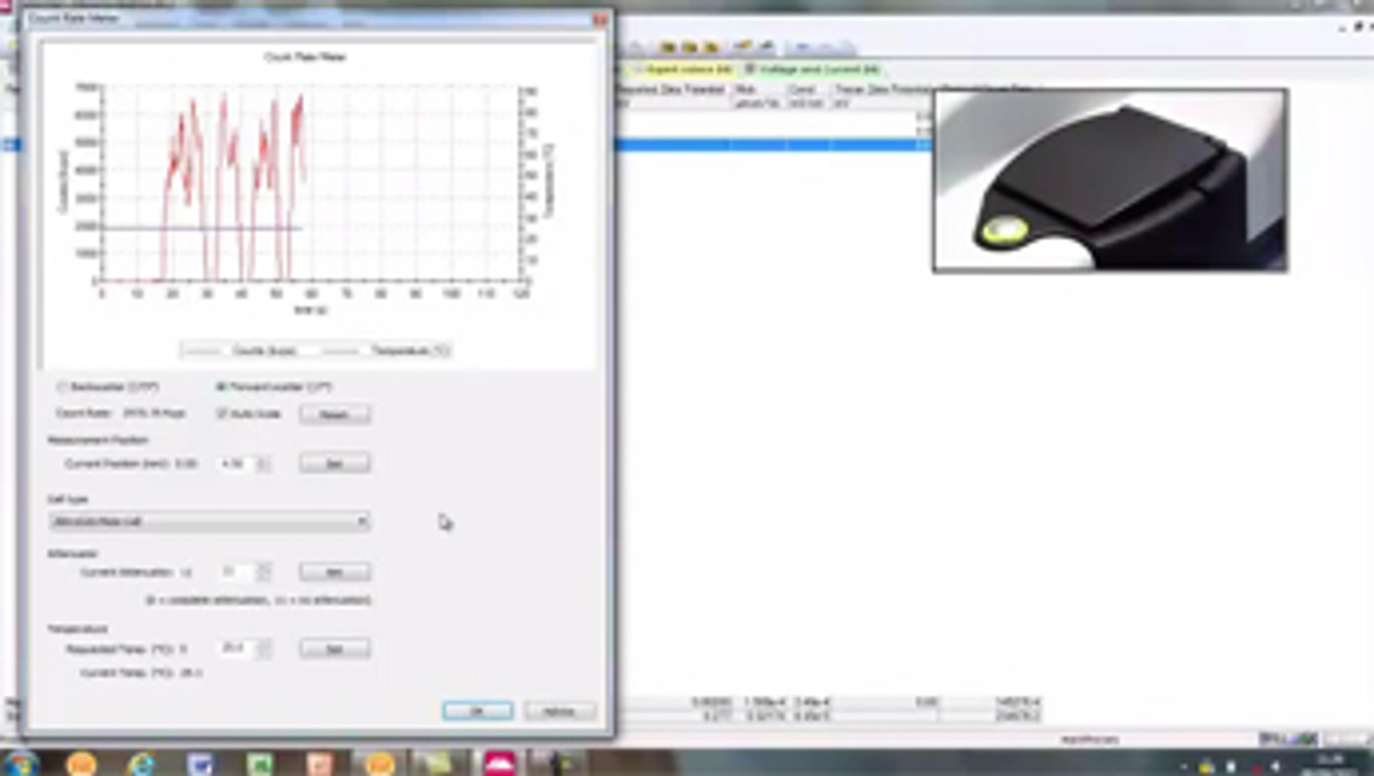Click the measurement position spinner arrows
1374x776 pixels.
263,464
